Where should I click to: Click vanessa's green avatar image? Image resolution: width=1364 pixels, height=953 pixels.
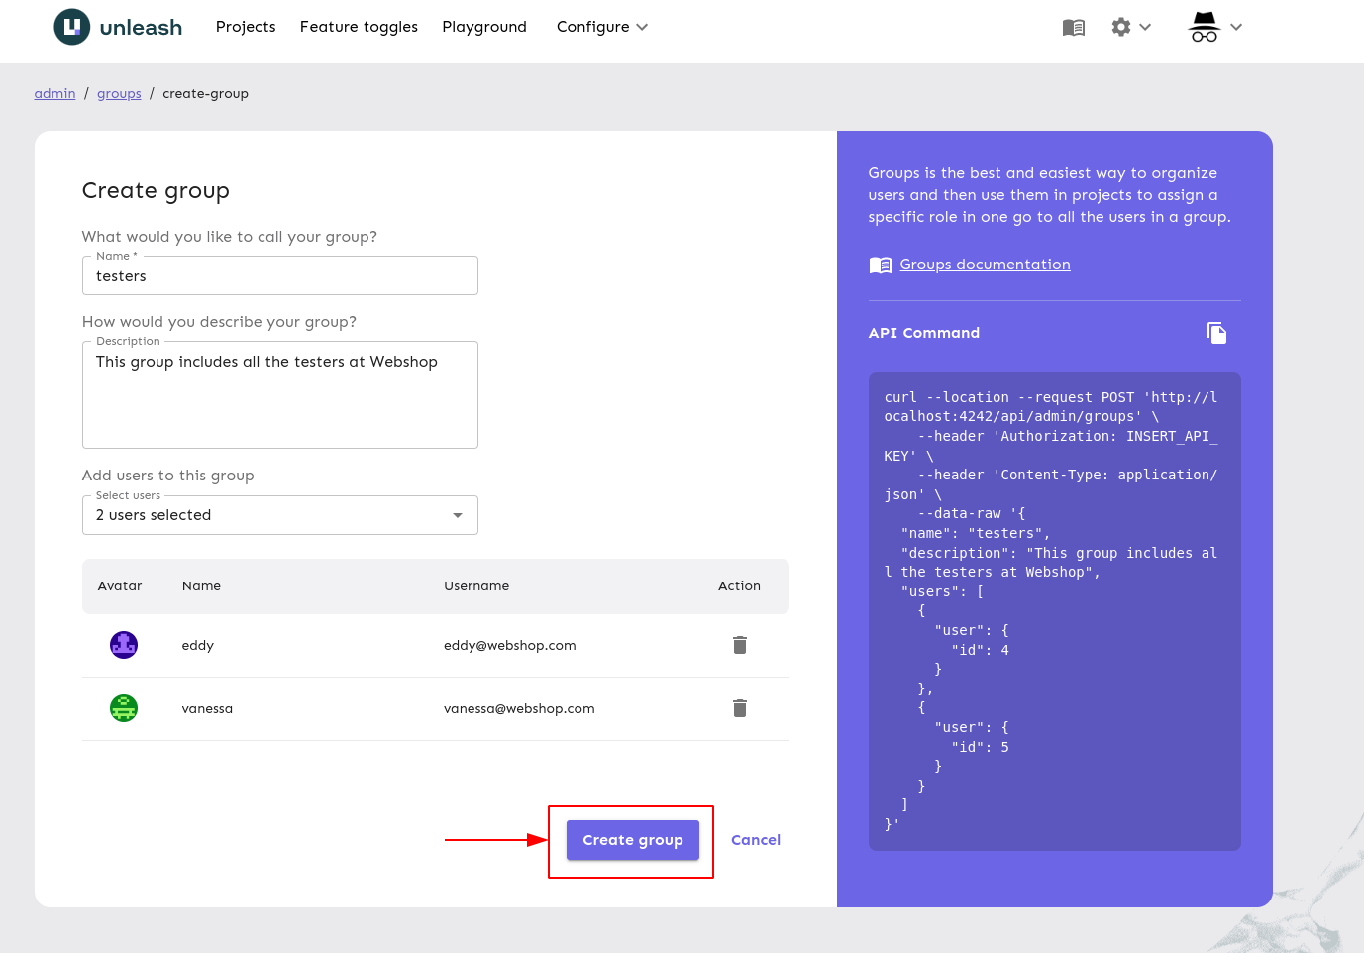click(124, 708)
